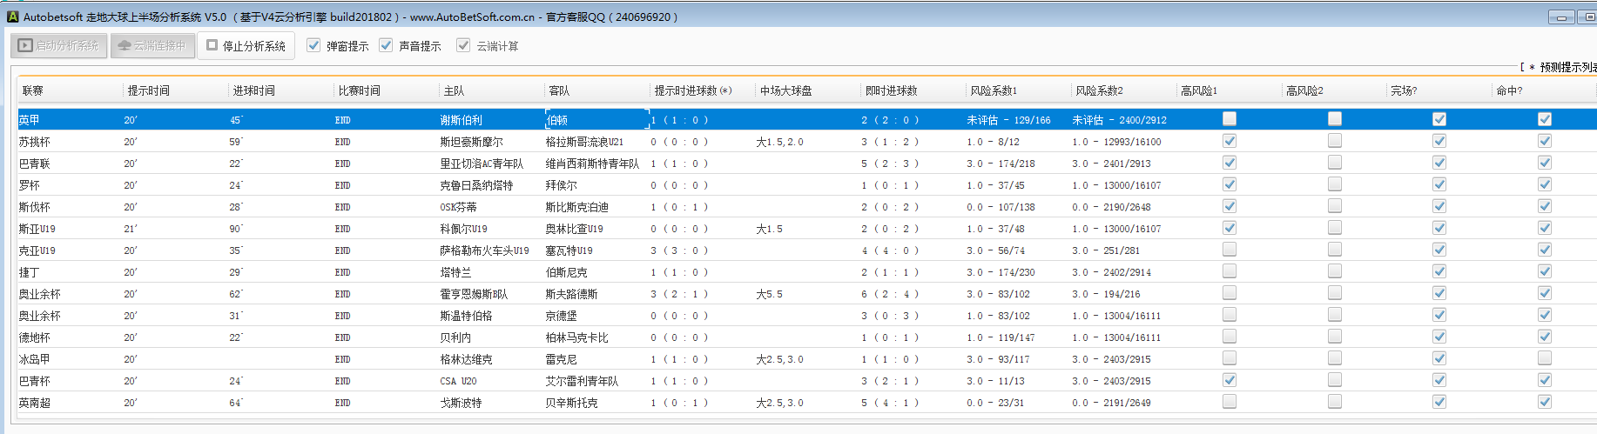Click the 停止分析系统 stop button

point(246,45)
